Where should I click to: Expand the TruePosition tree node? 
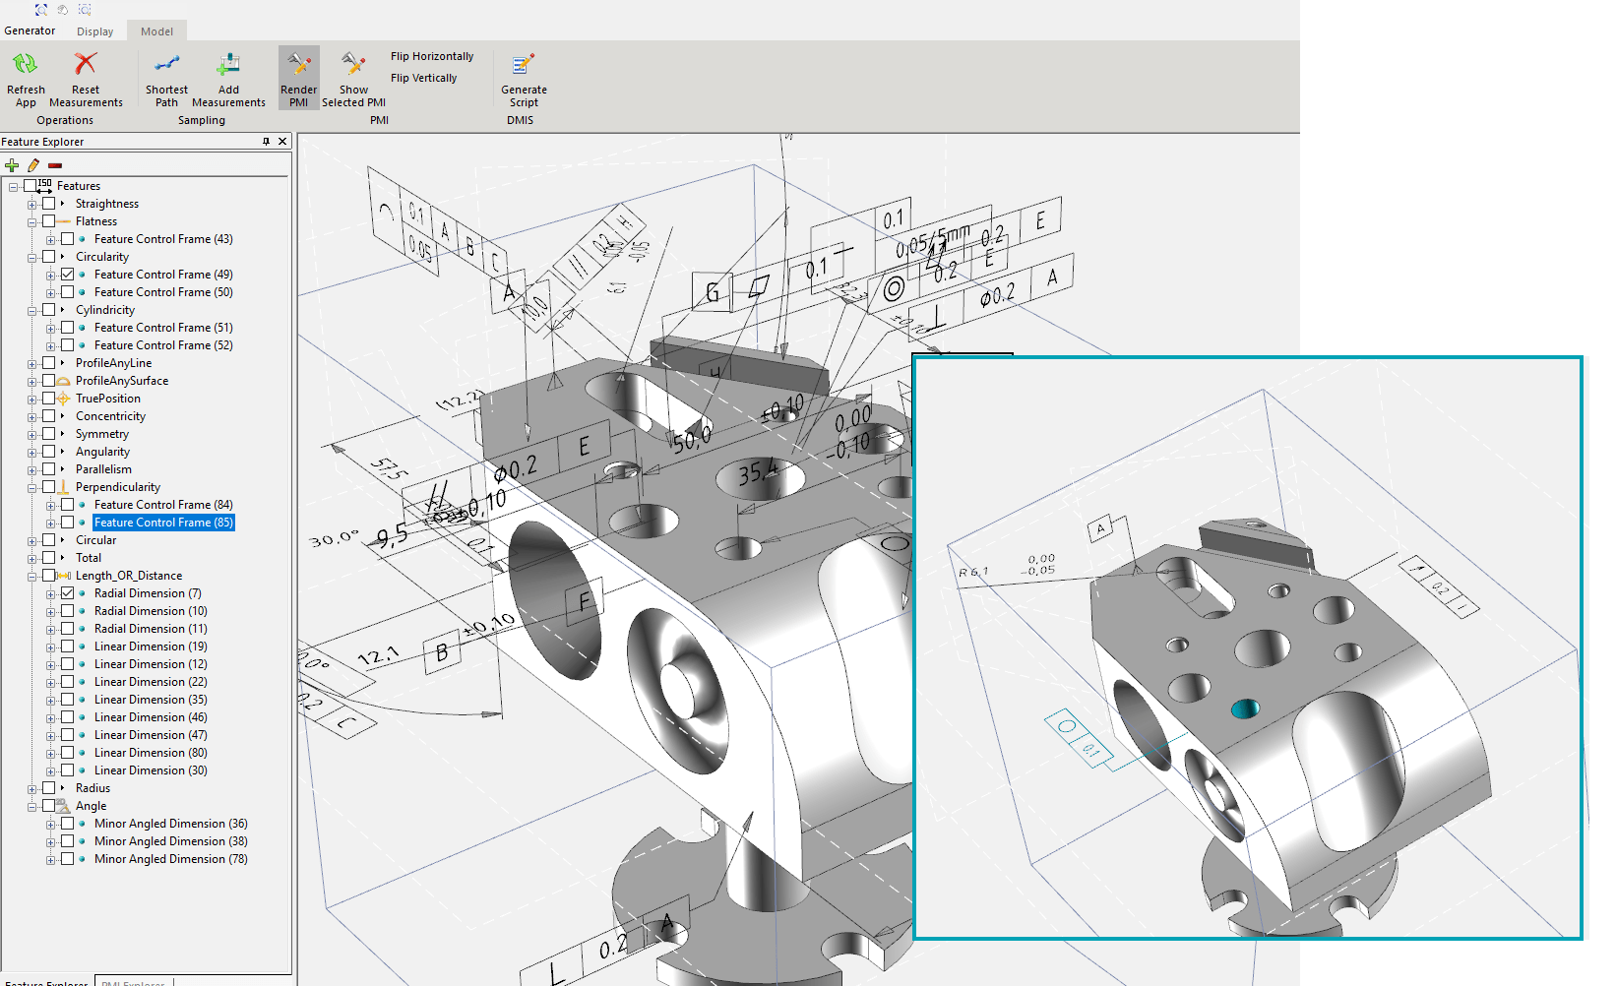tap(32, 400)
